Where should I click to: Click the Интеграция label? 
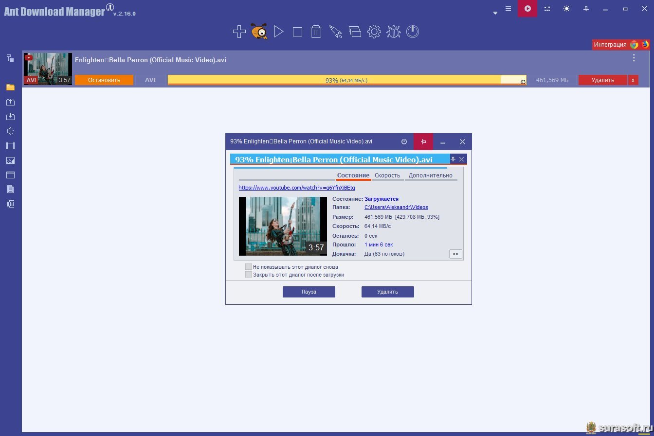[610, 45]
